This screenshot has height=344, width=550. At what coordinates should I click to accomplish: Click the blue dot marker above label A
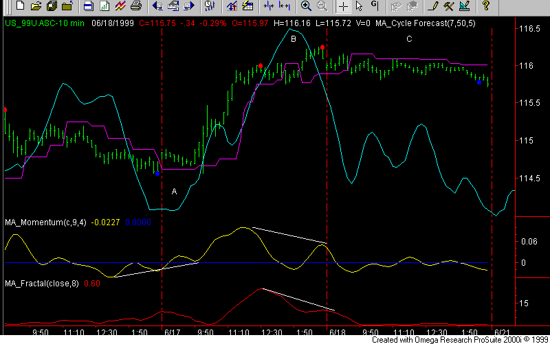pyautogui.click(x=157, y=174)
